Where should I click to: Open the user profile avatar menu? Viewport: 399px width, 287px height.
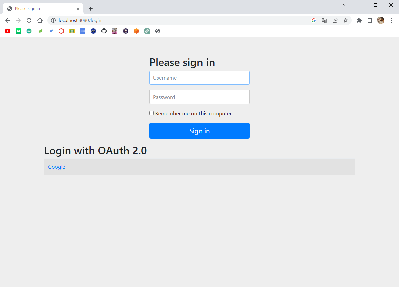381,21
